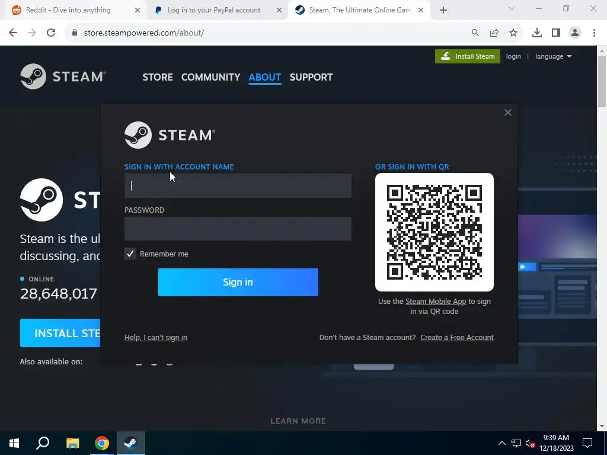607x455 pixels.
Task: Focus the address bar URL
Action: click(x=144, y=33)
